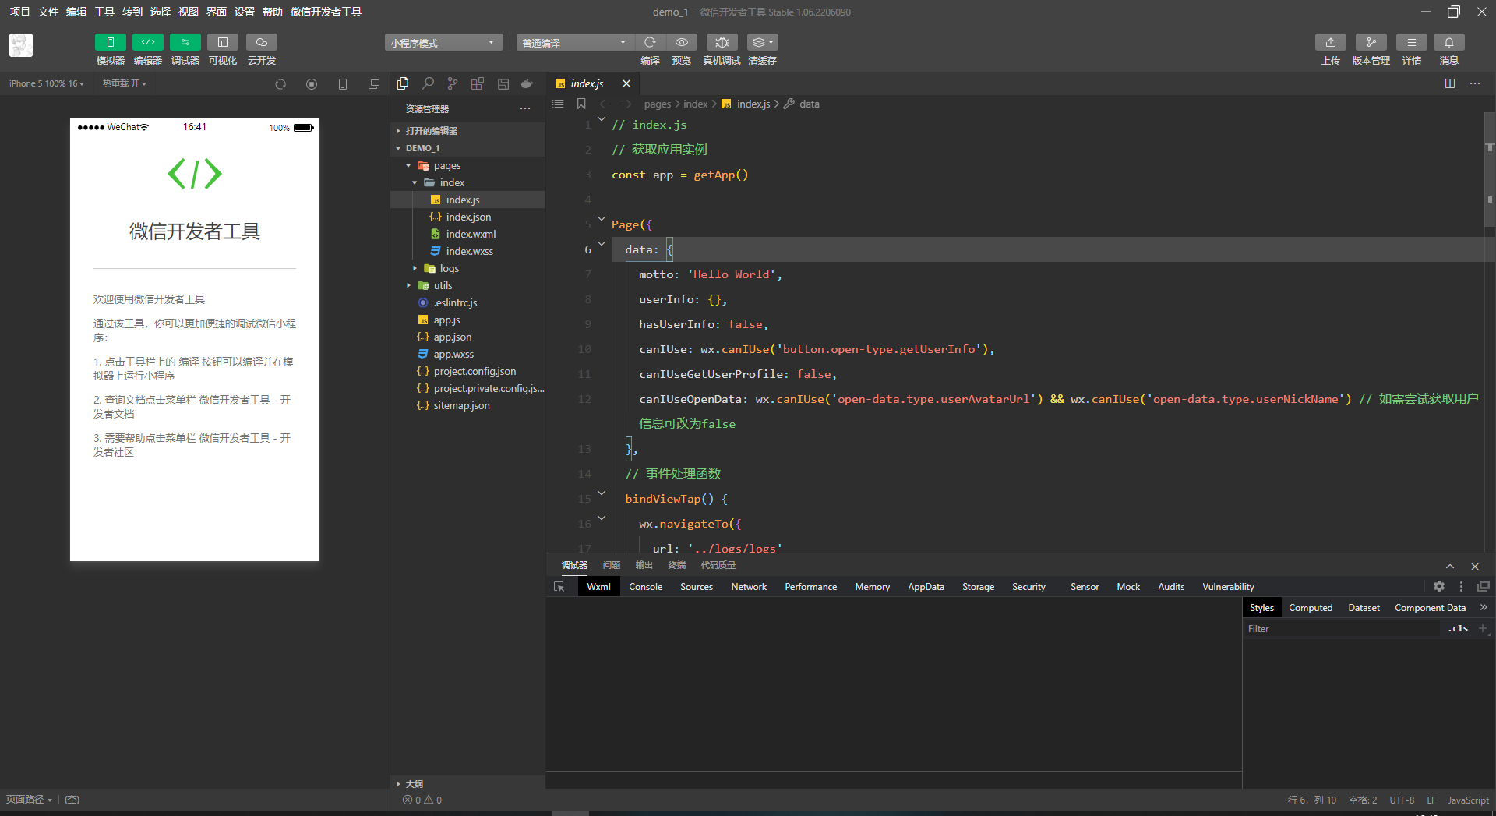Expand the utils folder
Viewport: 1496px width, 816px height.
click(x=467, y=285)
